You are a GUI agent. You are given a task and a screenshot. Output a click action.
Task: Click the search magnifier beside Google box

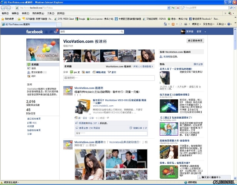click(231, 7)
